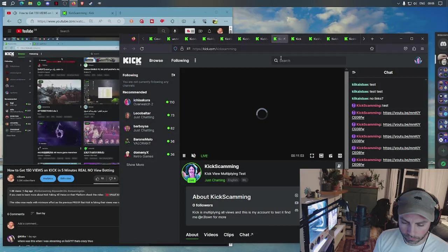Screen dimensions: 448x252
Task: Close the active Firefox Kick tab
Action: point(284,39)
